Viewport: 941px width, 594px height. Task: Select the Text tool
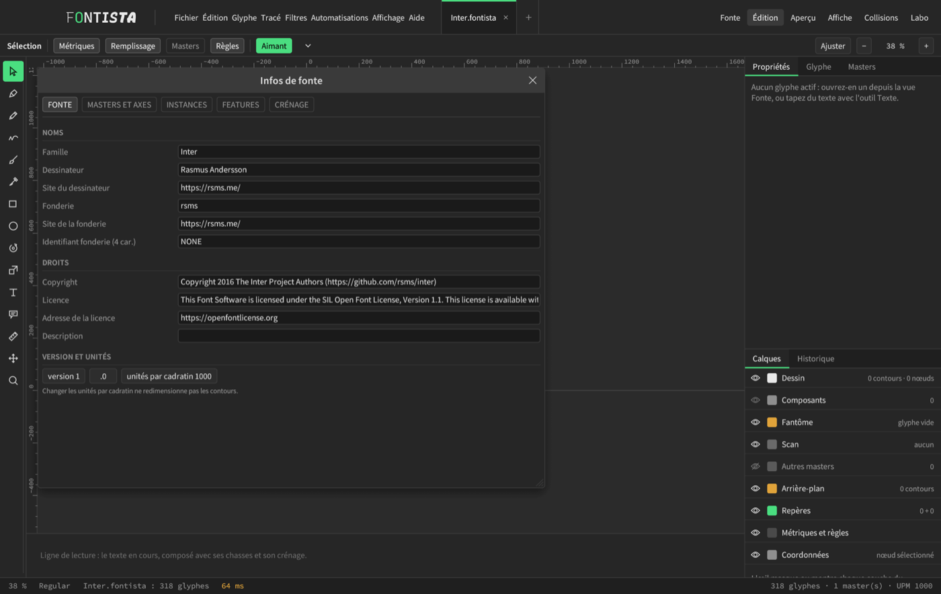pyautogui.click(x=13, y=293)
